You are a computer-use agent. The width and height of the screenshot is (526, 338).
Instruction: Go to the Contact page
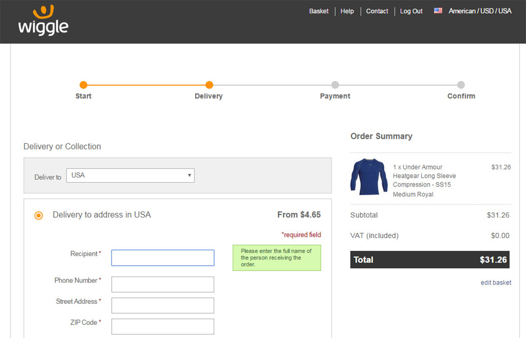377,11
